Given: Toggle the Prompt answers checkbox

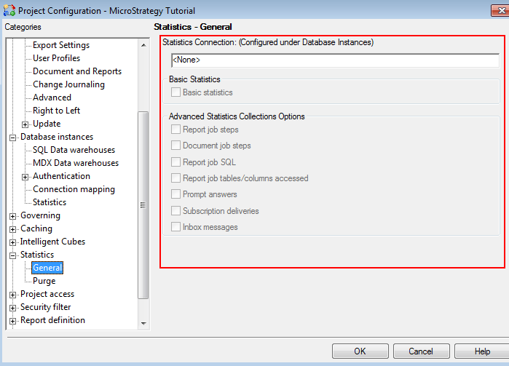Looking at the screenshot, I should tap(175, 194).
